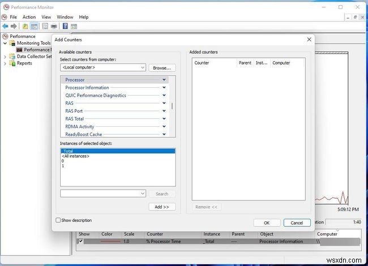368x266 pixels.
Task: Click the Help toolbar icon
Action: click(65, 26)
